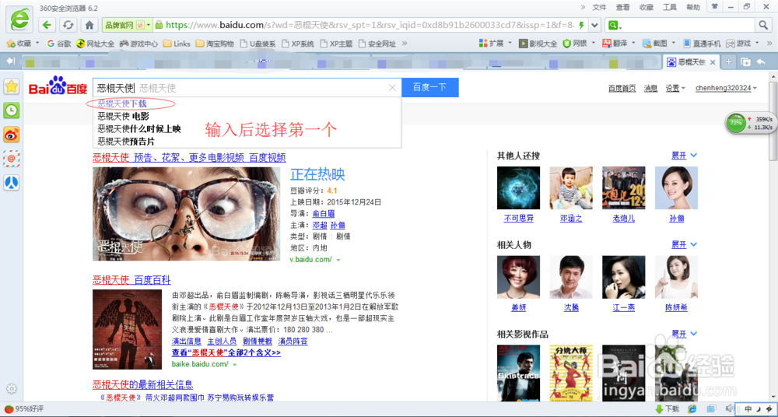
Task: Open the 文件 menu
Action: click(600, 7)
